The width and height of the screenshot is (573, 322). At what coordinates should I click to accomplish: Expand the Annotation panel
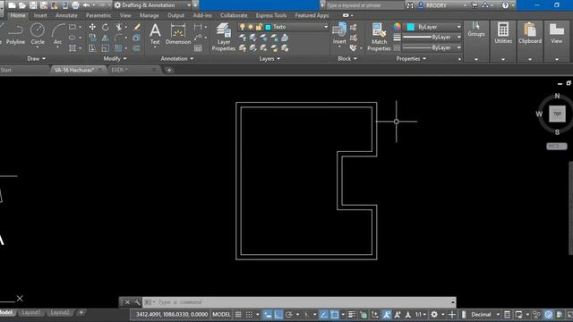point(177,58)
